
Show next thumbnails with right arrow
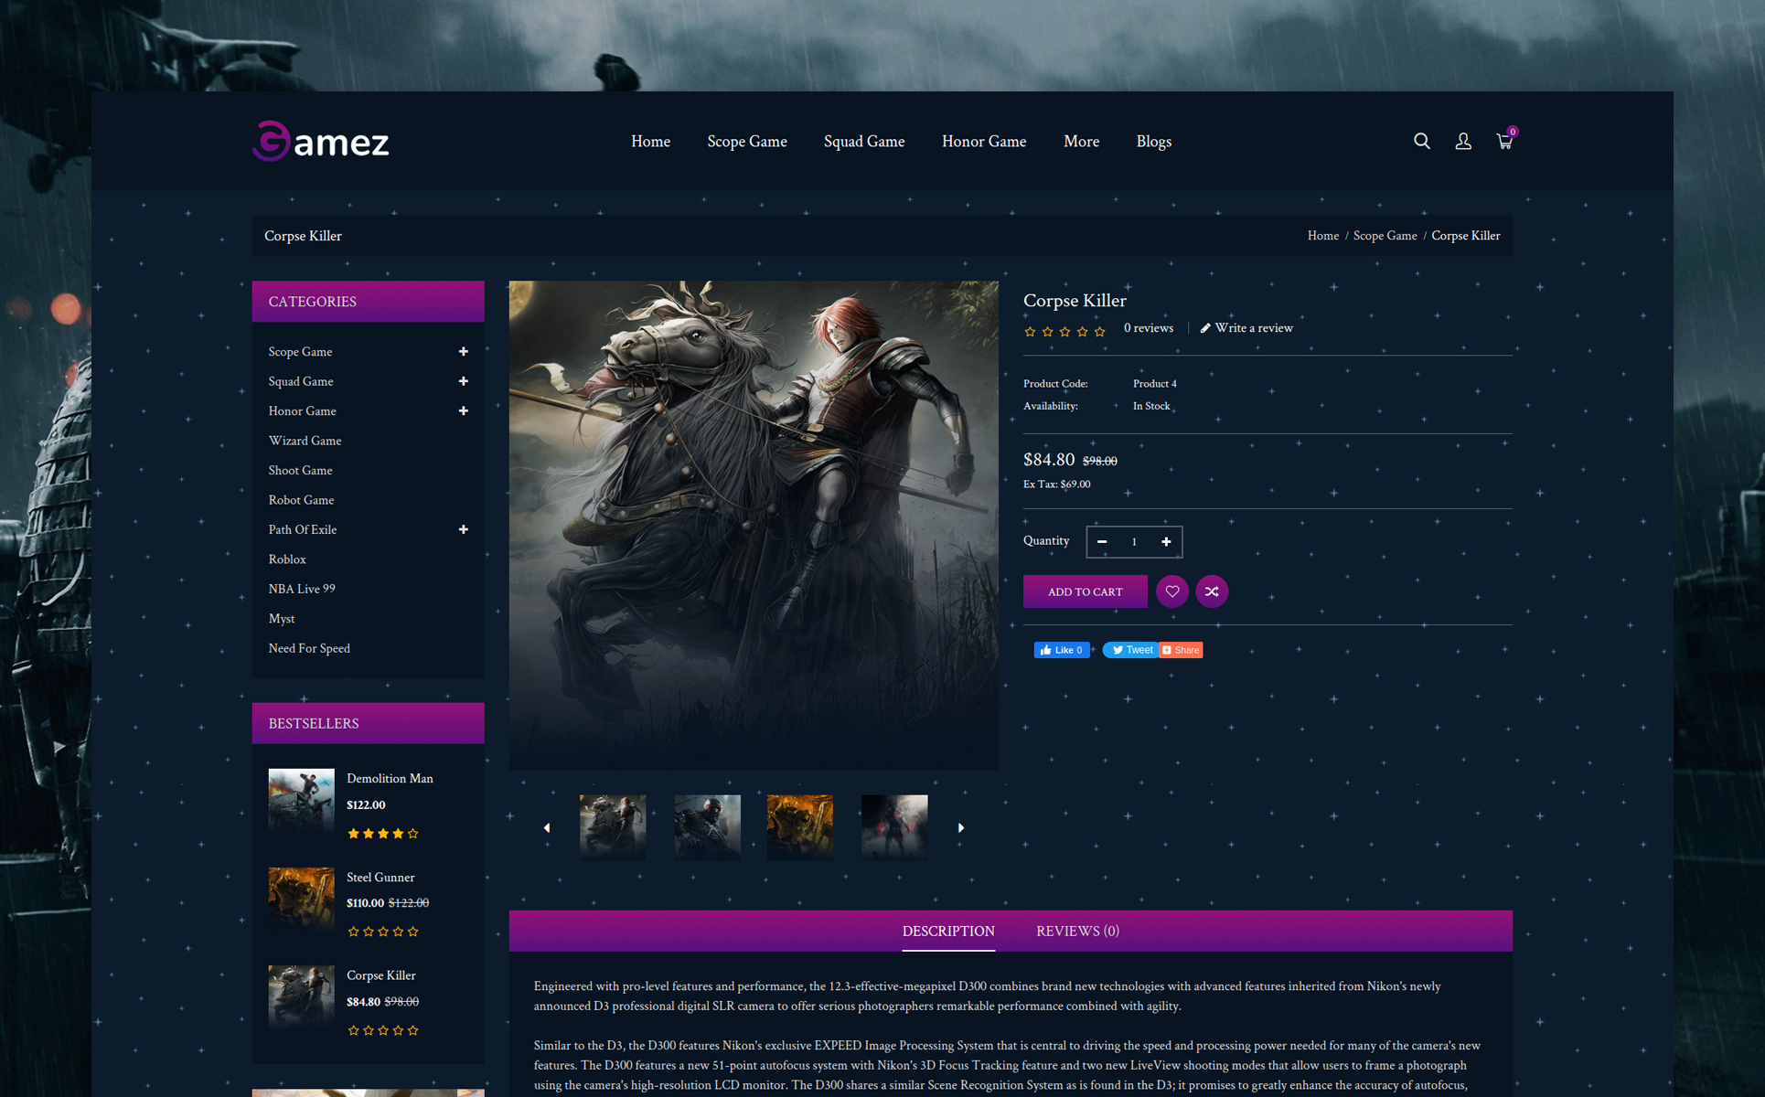point(960,827)
